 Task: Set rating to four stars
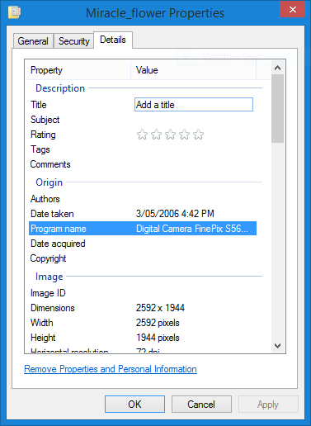click(184, 135)
